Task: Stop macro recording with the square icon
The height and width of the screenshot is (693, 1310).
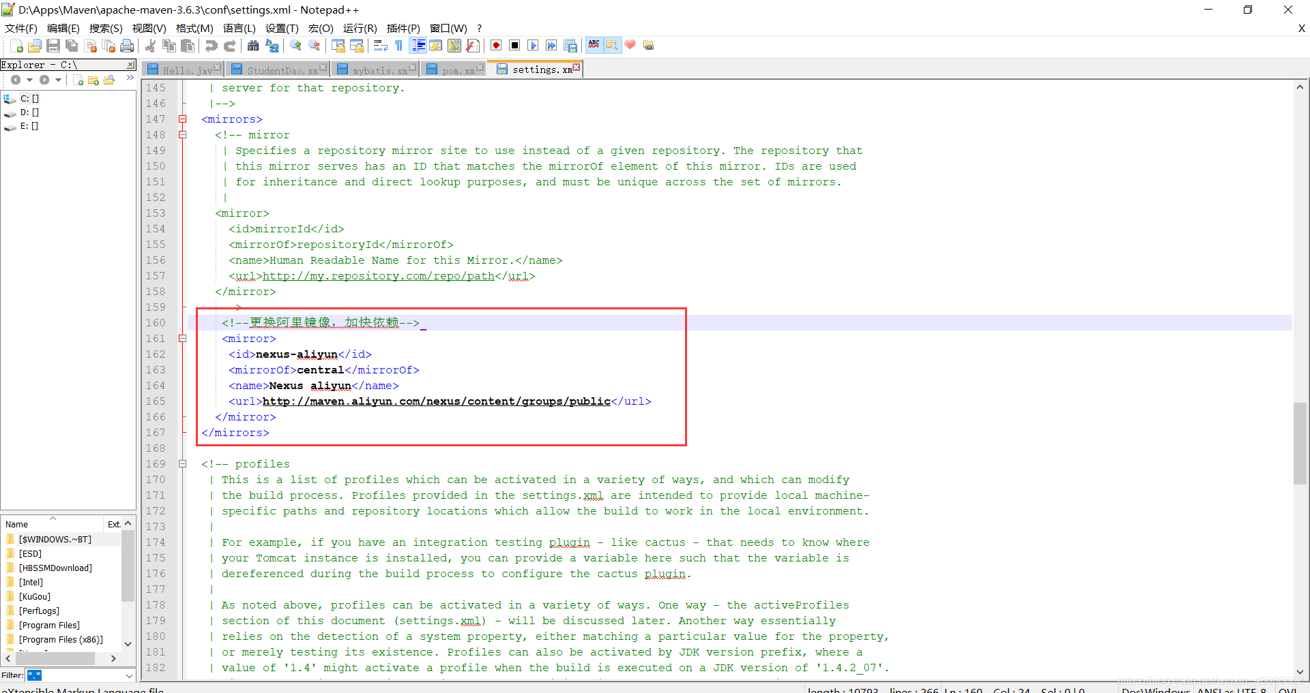Action: click(x=515, y=46)
